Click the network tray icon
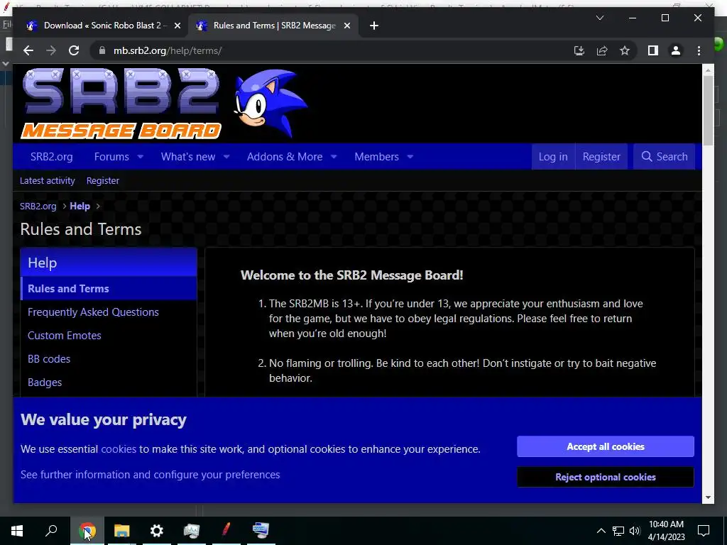Viewport: 727px width, 545px height. pos(618,531)
